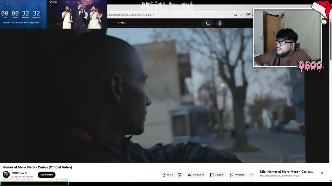
Task: Open the MDBCrew channel avatar
Action: tap(6, 174)
